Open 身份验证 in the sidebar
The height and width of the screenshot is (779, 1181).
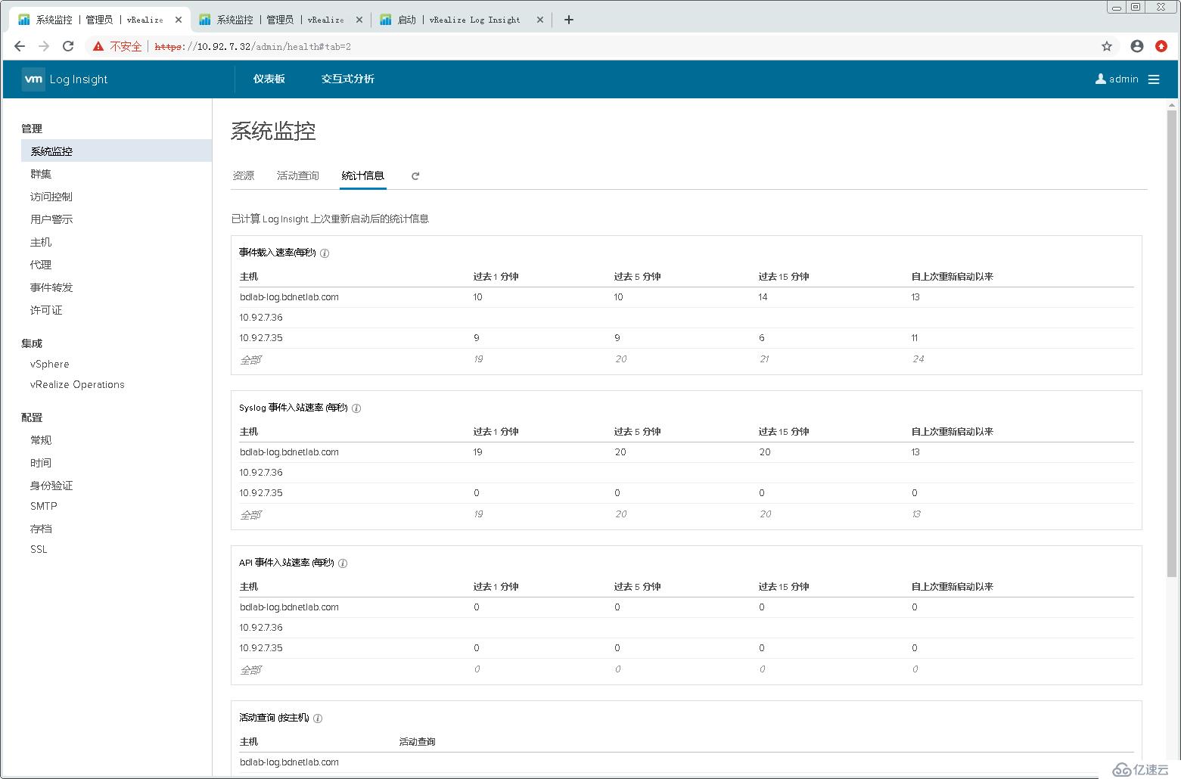[51, 486]
